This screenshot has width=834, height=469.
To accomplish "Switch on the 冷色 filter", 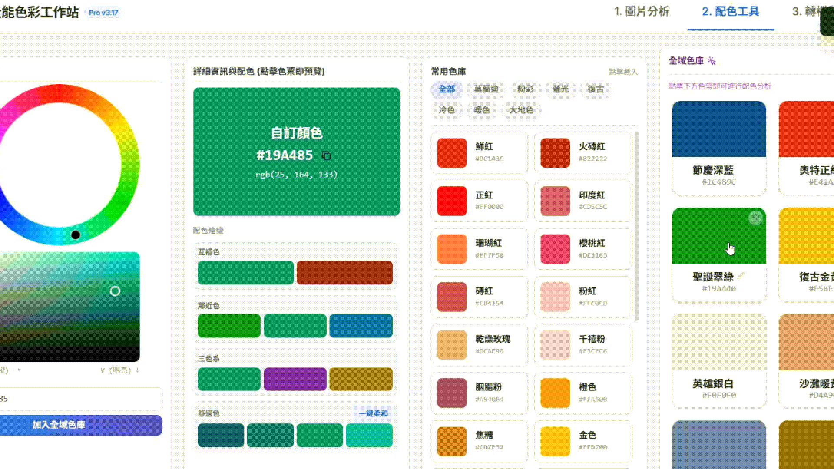I will 447,110.
